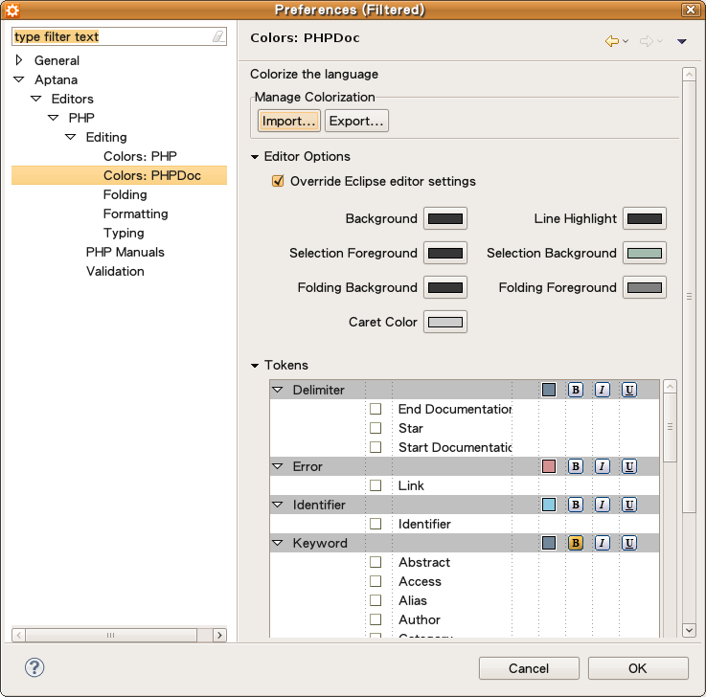Open the Validation preference page
The image size is (706, 697).
(x=115, y=271)
